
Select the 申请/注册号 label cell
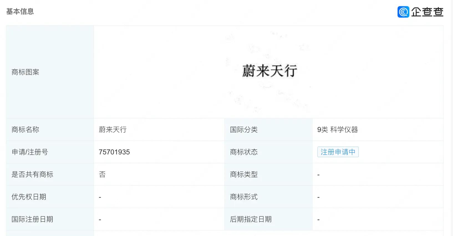50,152
